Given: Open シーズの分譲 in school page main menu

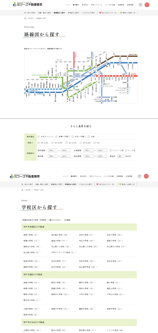Looking at the screenshot, I should pyautogui.click(x=108, y=176).
